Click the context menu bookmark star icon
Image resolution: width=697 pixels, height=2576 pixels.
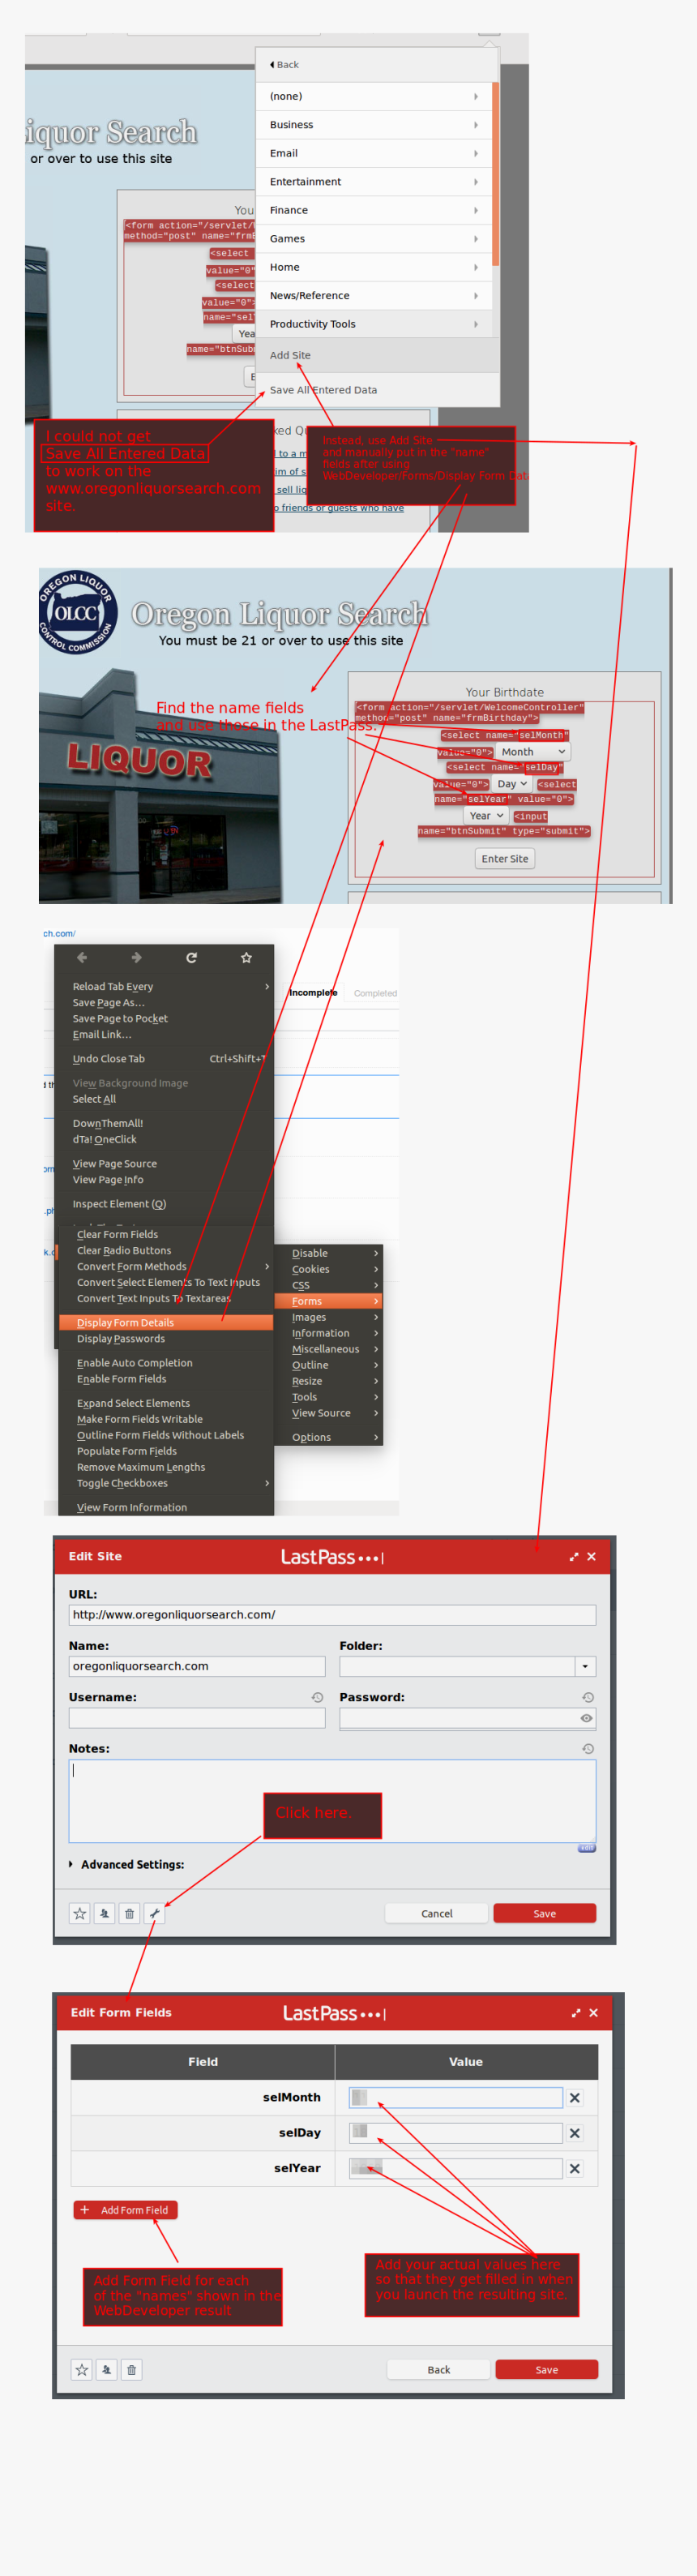(246, 958)
